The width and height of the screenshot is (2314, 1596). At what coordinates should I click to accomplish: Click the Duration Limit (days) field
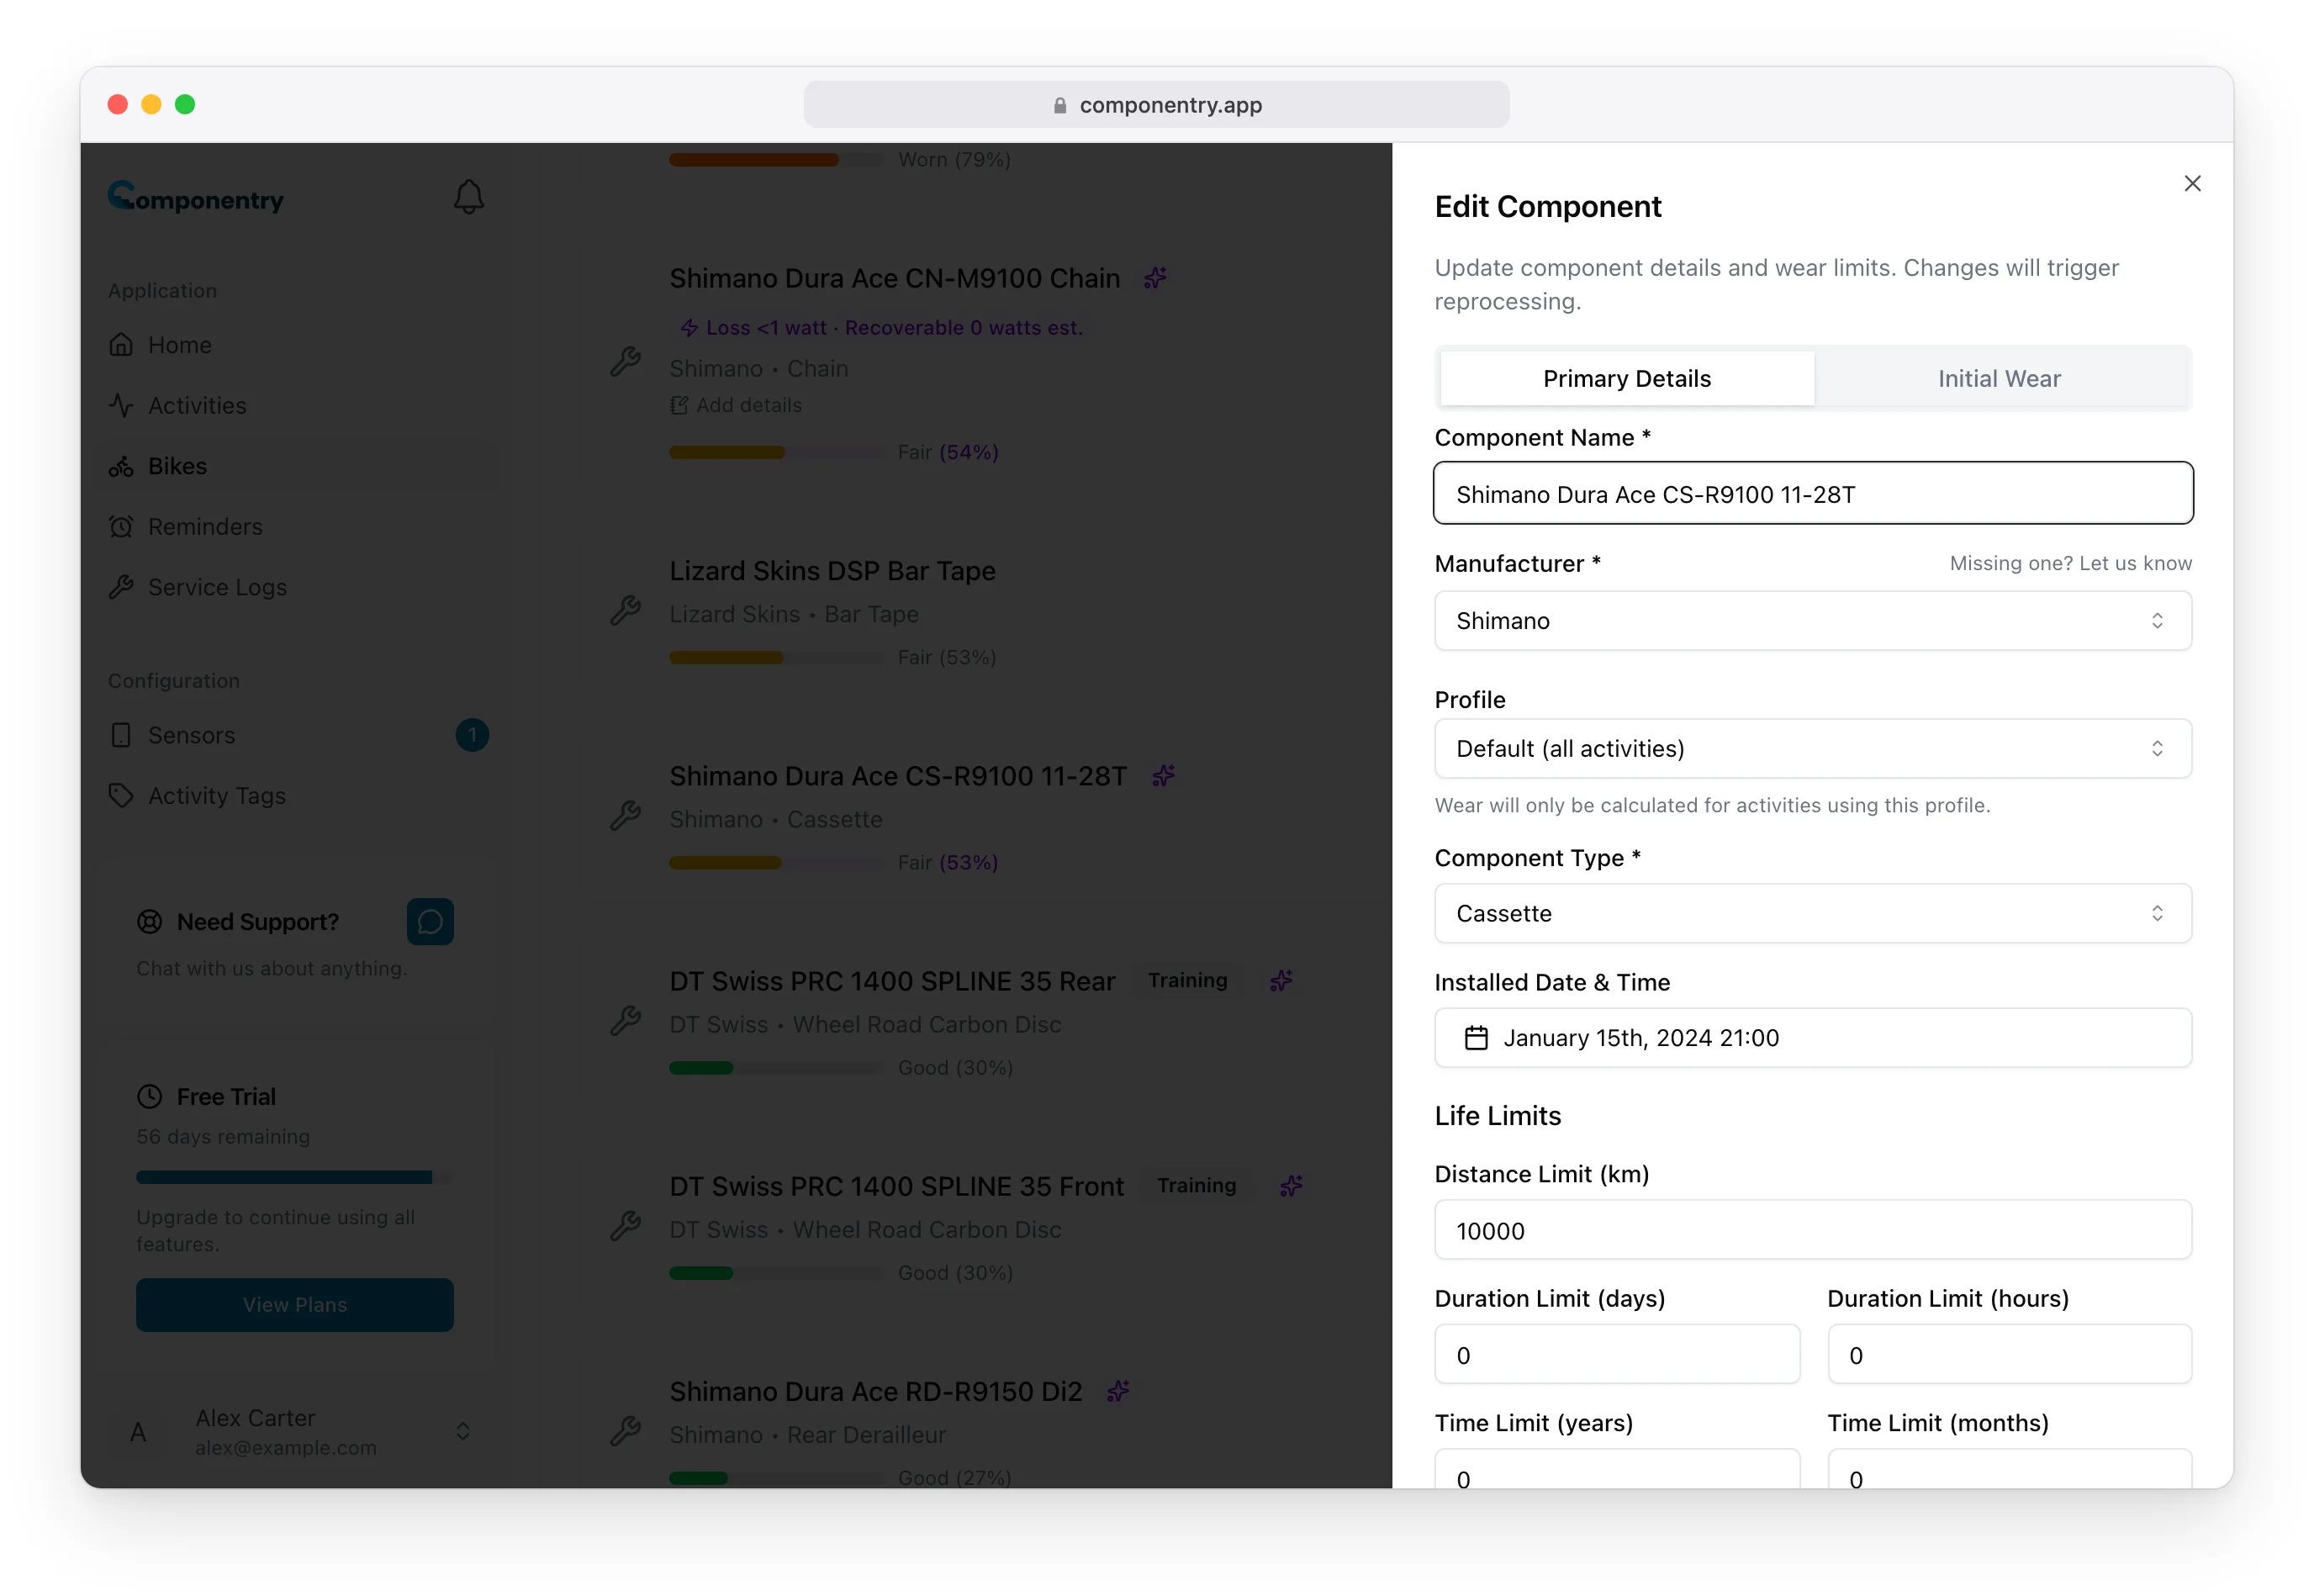(1617, 1355)
